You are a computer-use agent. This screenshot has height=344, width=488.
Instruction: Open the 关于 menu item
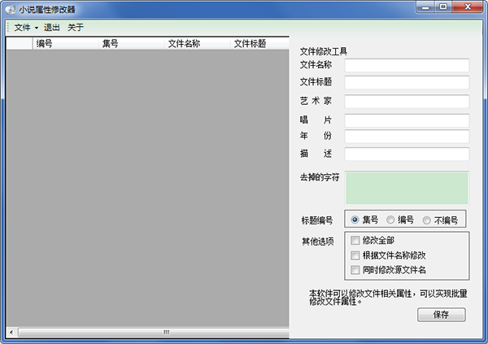pos(76,28)
